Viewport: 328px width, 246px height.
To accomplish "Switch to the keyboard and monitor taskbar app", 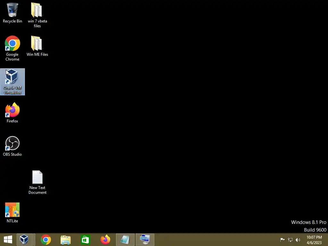I will point(145,240).
